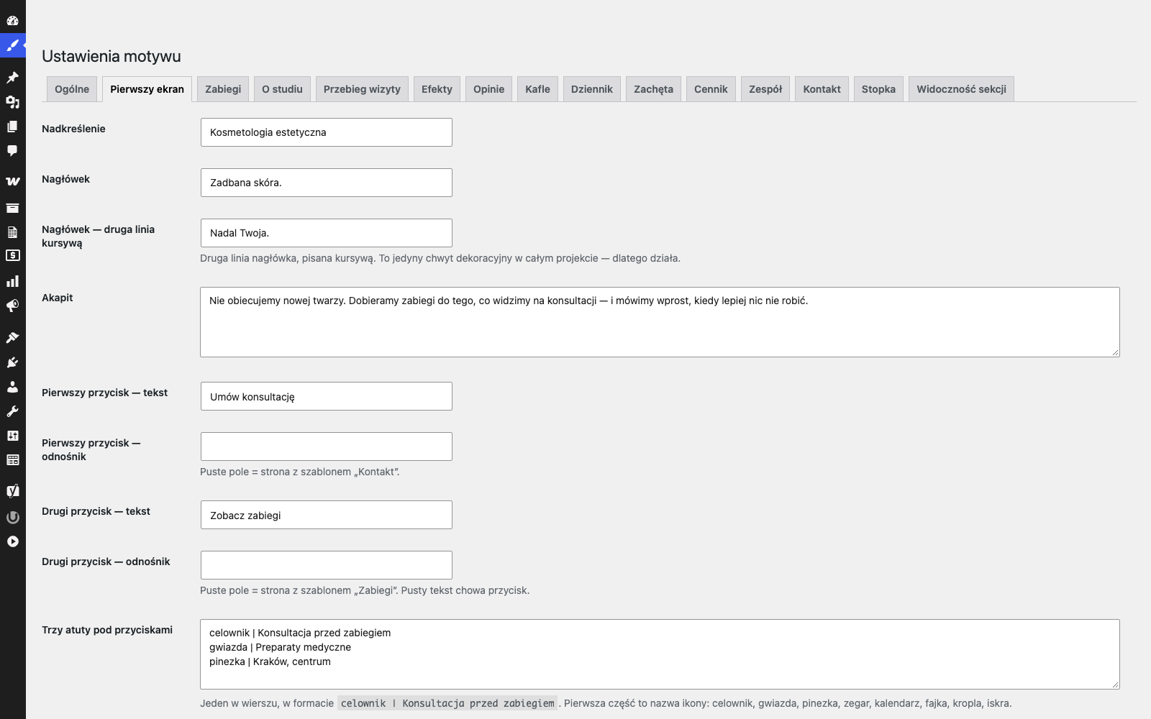Open Analytics via the bar chart icon

coord(12,281)
